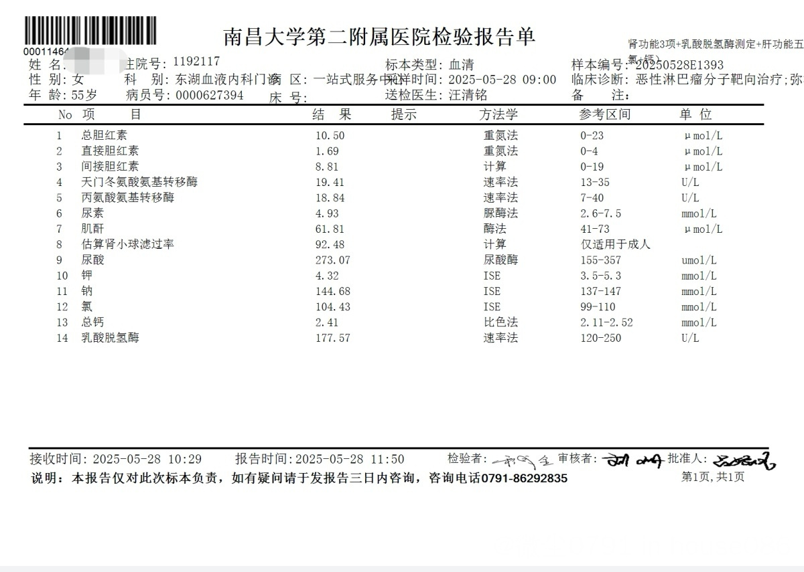Select the 钾 result "4.32"
Screen dimensions: 804x572
(327, 276)
